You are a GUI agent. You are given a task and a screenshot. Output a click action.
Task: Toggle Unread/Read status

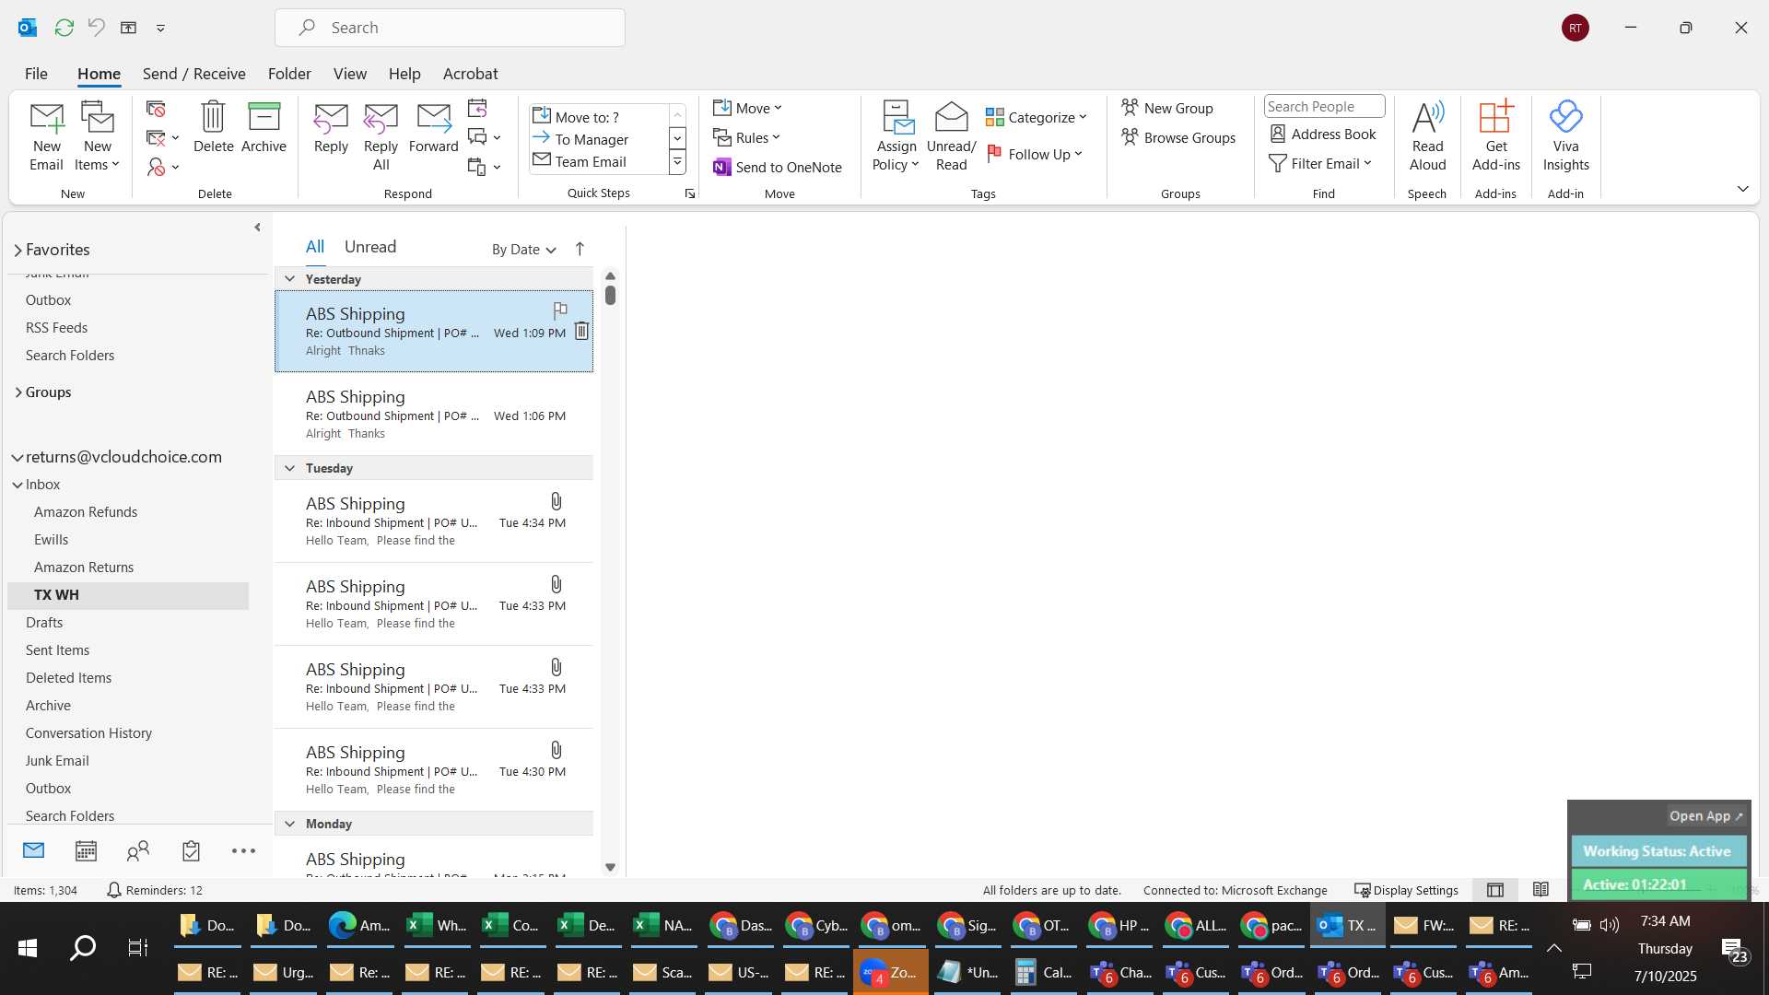pos(951,136)
